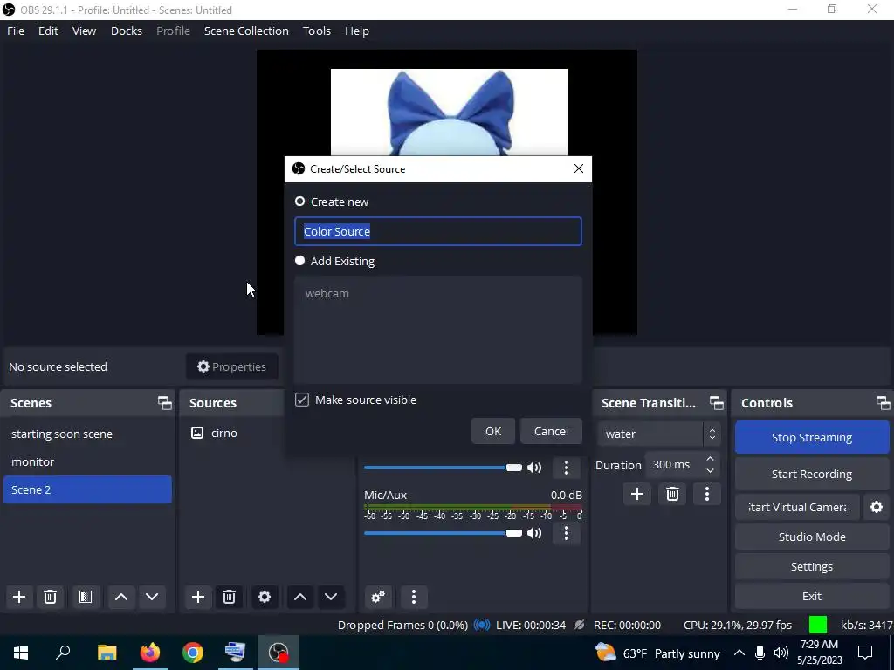Click Cancel in source dialog

pos(551,431)
